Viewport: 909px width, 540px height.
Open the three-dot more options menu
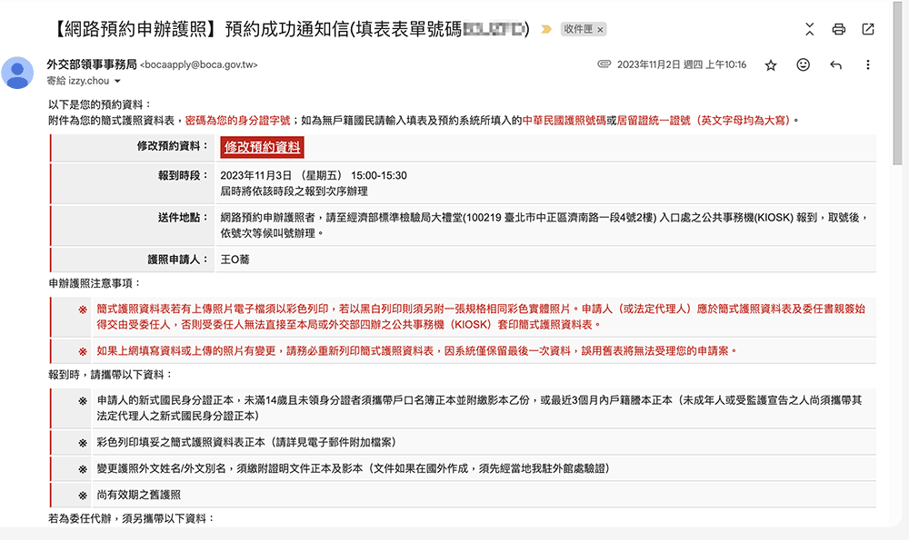pyautogui.click(x=868, y=65)
